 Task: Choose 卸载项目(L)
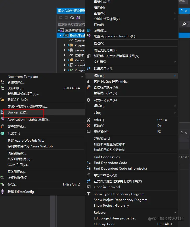point(131,138)
